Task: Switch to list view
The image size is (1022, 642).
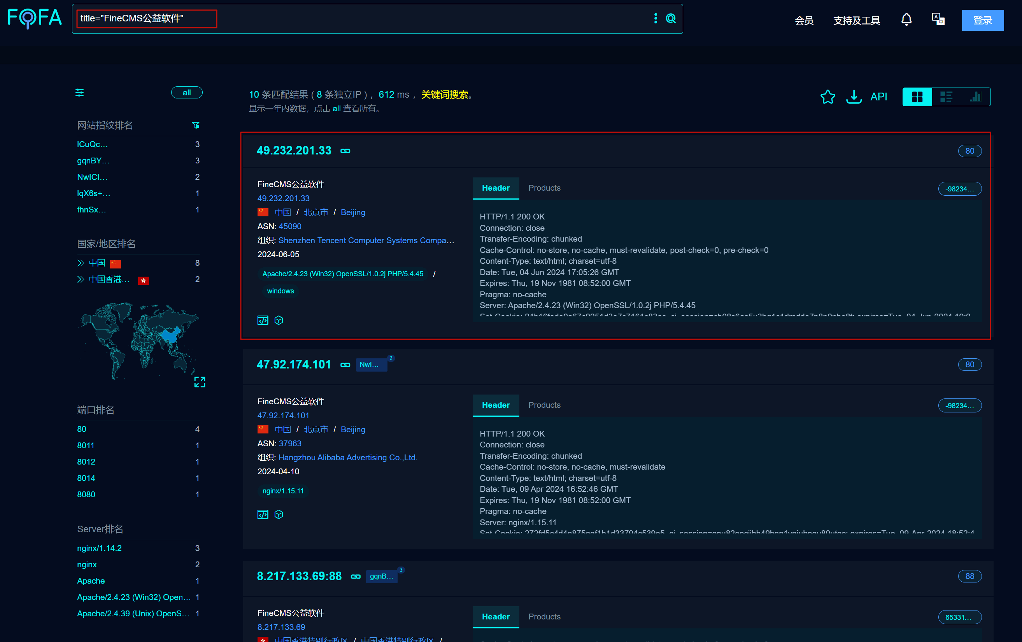Action: pyautogui.click(x=946, y=97)
